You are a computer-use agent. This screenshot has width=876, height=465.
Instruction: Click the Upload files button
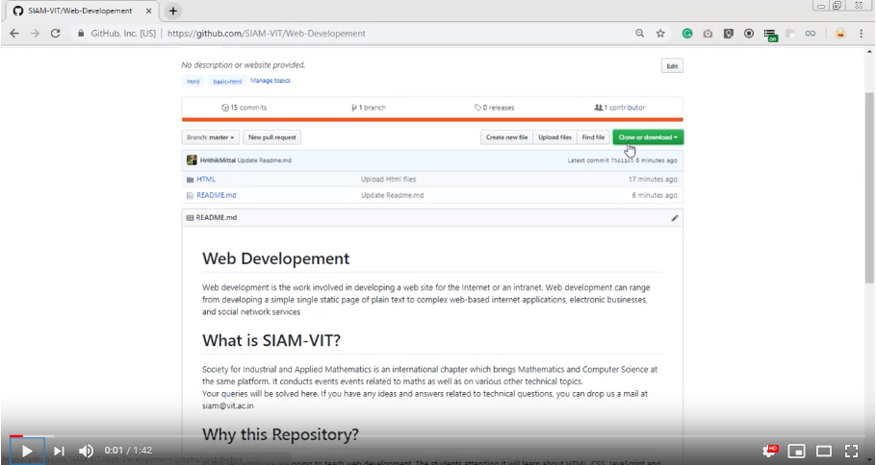click(554, 137)
